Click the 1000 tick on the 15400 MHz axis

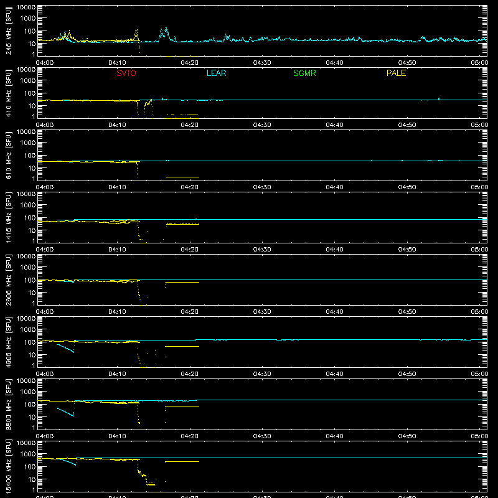click(x=28, y=454)
